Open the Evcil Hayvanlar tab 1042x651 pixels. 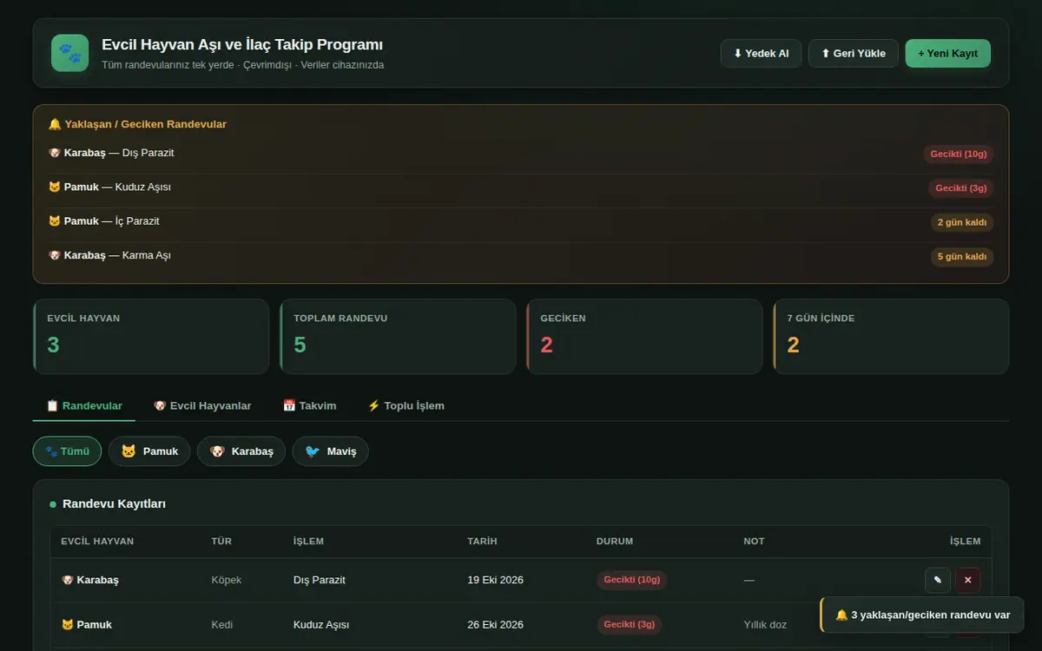(x=202, y=405)
